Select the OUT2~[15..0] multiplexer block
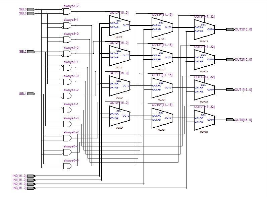Image resolution: width=267 pixels, height=197 pixels. (120, 56)
